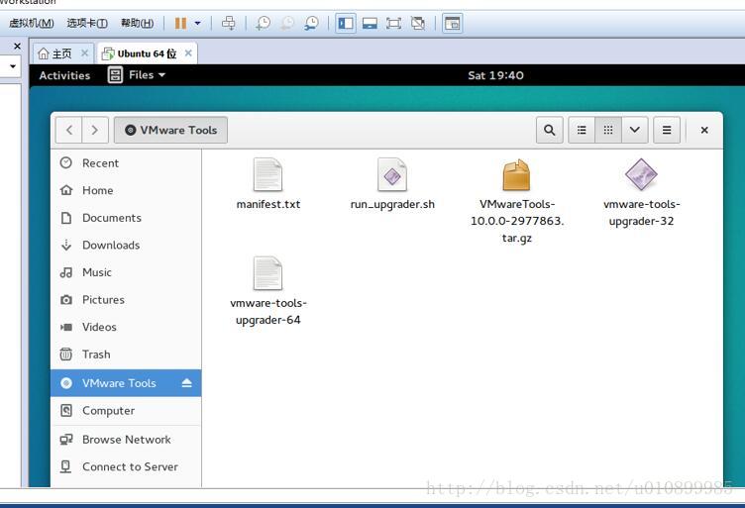Switch to icon grid view

608,130
